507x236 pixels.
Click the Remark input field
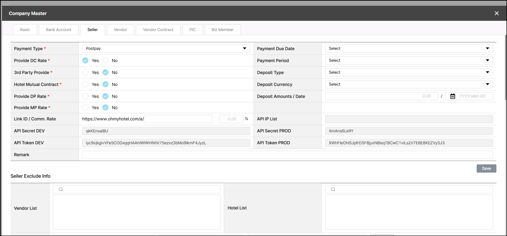click(287, 155)
